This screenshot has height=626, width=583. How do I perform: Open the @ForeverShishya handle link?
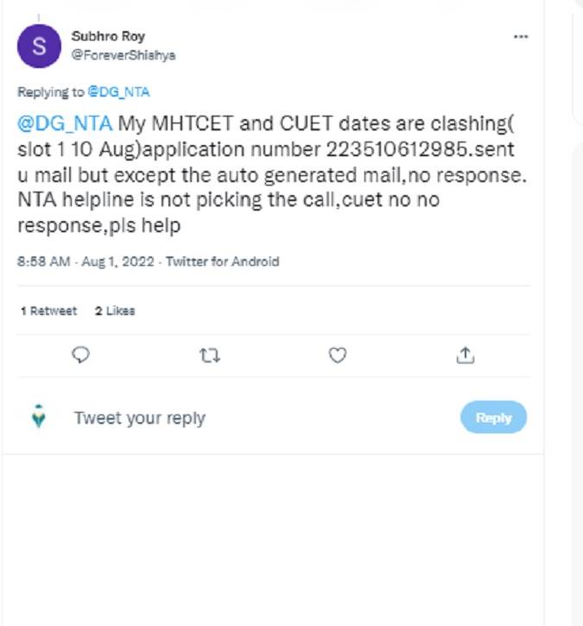click(123, 54)
